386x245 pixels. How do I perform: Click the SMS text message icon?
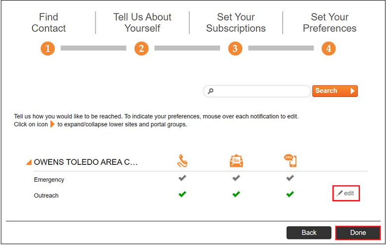290,161
